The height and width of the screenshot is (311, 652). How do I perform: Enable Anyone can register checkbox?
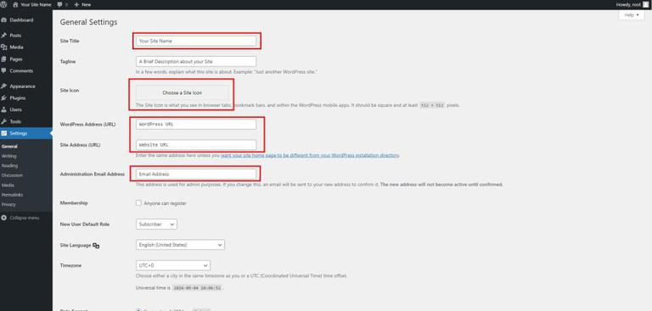[139, 203]
